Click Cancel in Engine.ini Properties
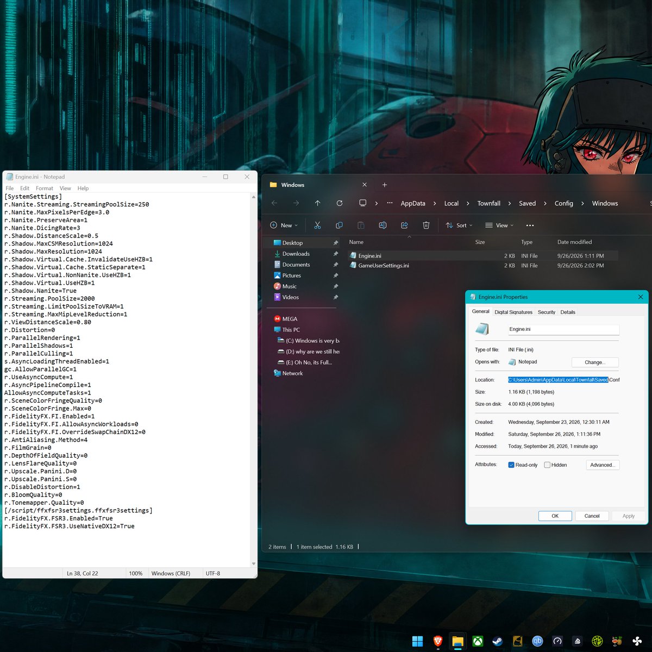652x652 pixels. (592, 516)
